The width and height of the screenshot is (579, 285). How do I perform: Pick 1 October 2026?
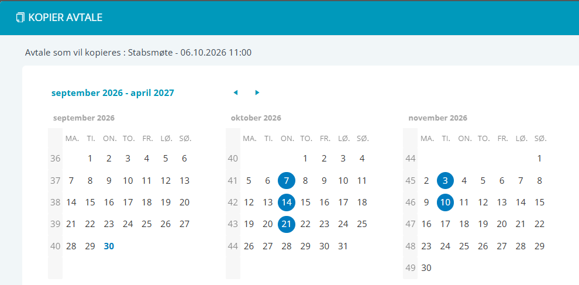pos(305,159)
